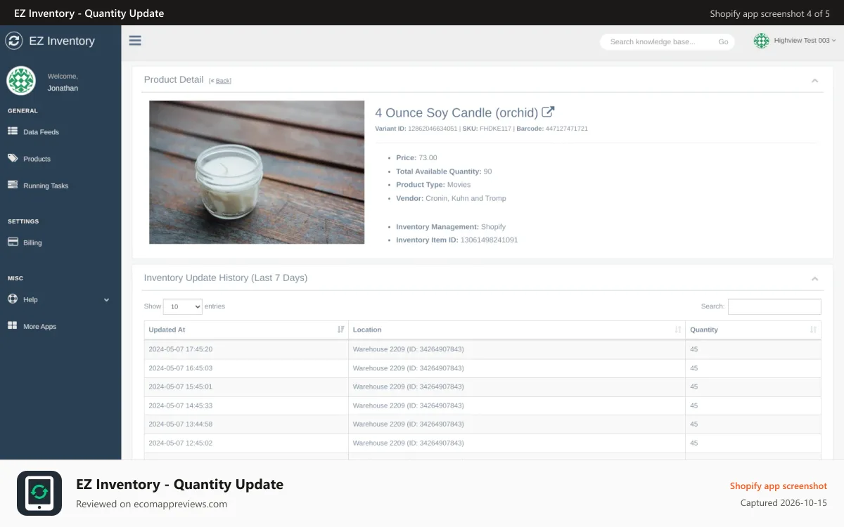Open the external link icon beside candle title
Viewport: 844px width, 527px height.
[x=548, y=112]
